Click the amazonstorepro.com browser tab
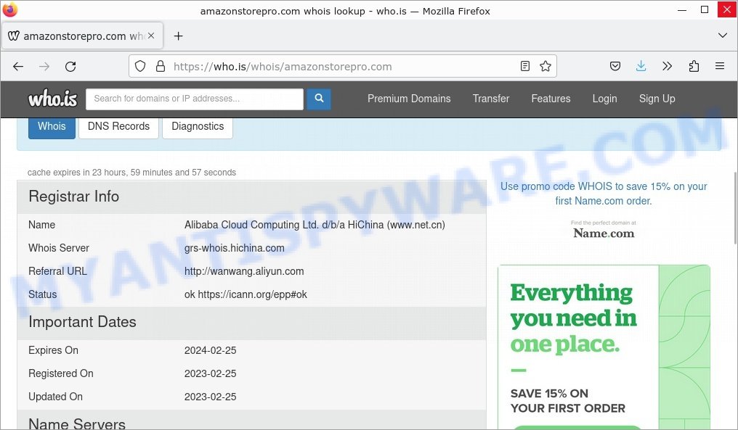Viewport: 738px width, 430px height. tap(83, 36)
